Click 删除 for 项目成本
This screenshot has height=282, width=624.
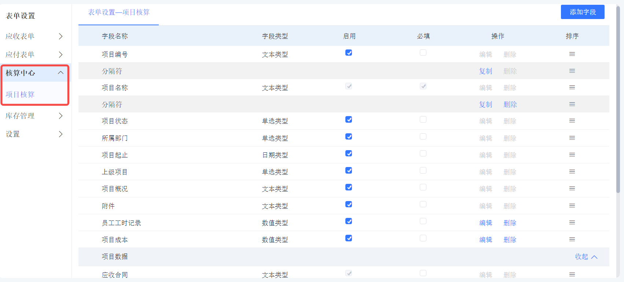tap(510, 240)
